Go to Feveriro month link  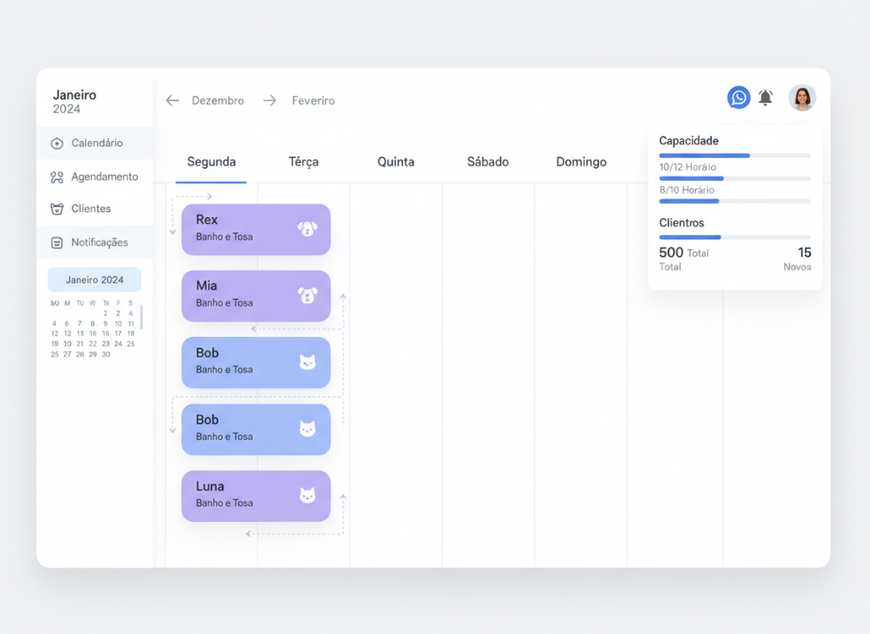click(313, 100)
